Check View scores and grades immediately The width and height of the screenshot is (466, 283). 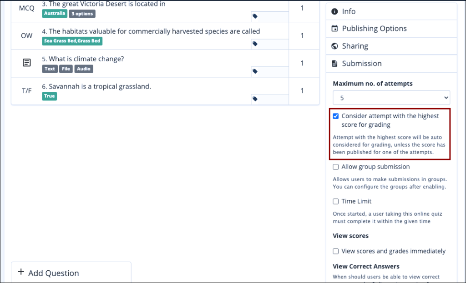336,251
